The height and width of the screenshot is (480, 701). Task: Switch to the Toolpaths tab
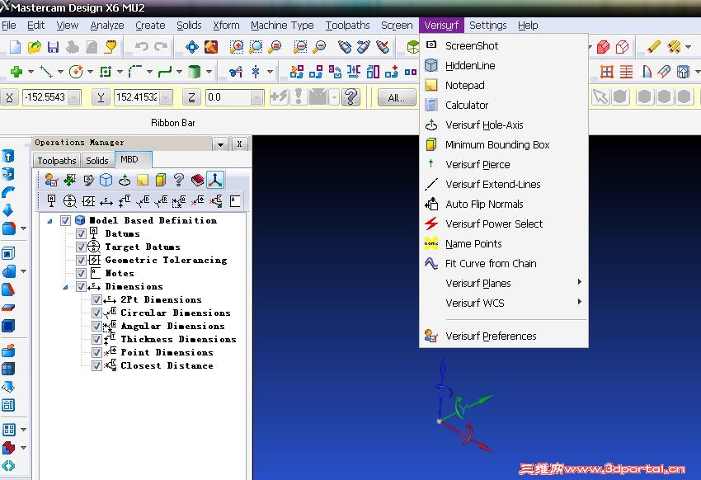tap(57, 161)
